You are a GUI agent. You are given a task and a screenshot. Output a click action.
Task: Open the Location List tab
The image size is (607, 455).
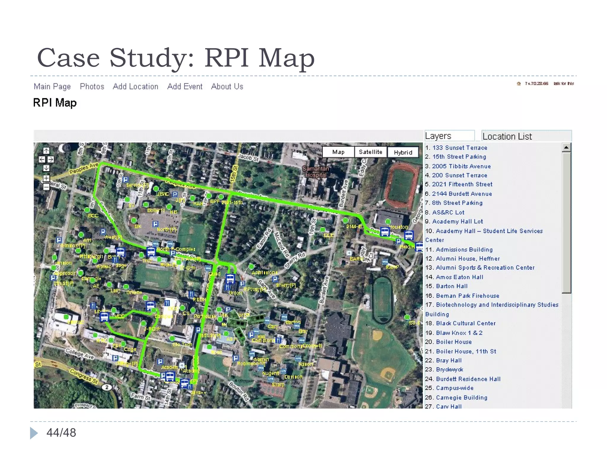tap(526, 136)
